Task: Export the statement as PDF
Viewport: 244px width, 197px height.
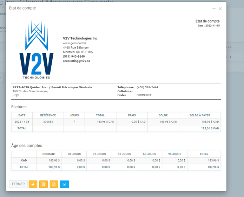Action: point(44,184)
